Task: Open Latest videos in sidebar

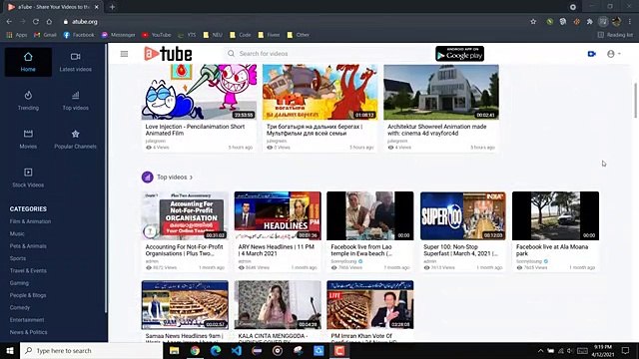Action: (76, 62)
